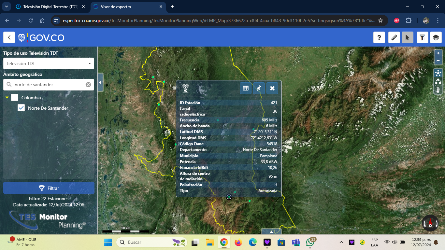
Task: Open the map layers panel
Action: pyautogui.click(x=436, y=38)
